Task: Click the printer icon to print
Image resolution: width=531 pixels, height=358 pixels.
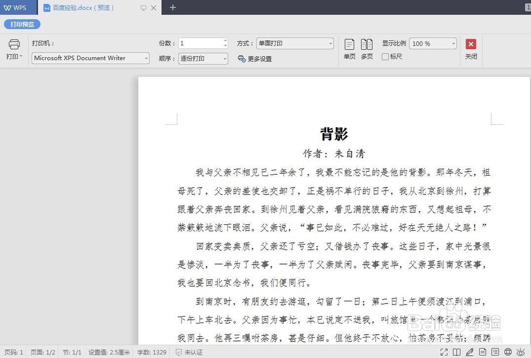Action: point(14,45)
